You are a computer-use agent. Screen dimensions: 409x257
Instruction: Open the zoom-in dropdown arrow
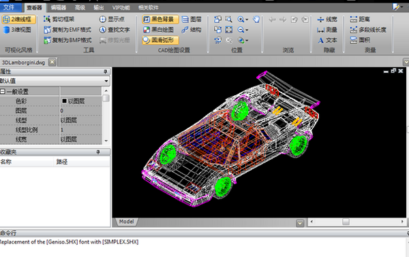pos(247,19)
